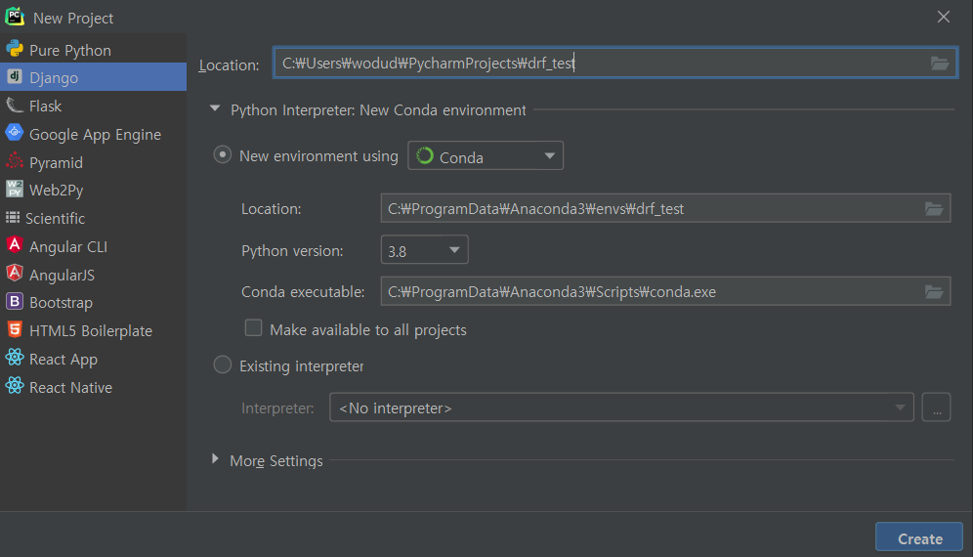Open the Python version dropdown
This screenshot has width=973, height=557.
point(424,251)
